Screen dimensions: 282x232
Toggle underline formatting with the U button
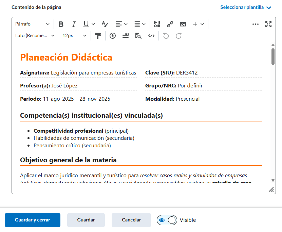pyautogui.click(x=86, y=24)
